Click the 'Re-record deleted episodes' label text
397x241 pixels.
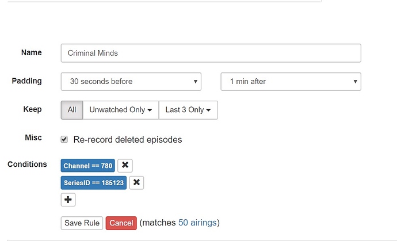(x=127, y=140)
